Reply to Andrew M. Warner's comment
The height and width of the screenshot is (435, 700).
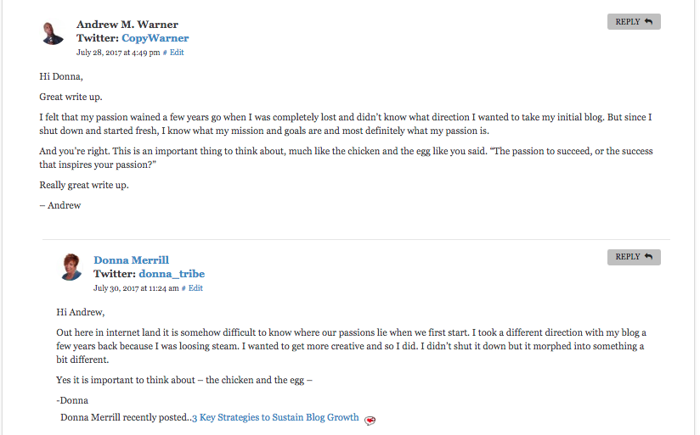634,22
